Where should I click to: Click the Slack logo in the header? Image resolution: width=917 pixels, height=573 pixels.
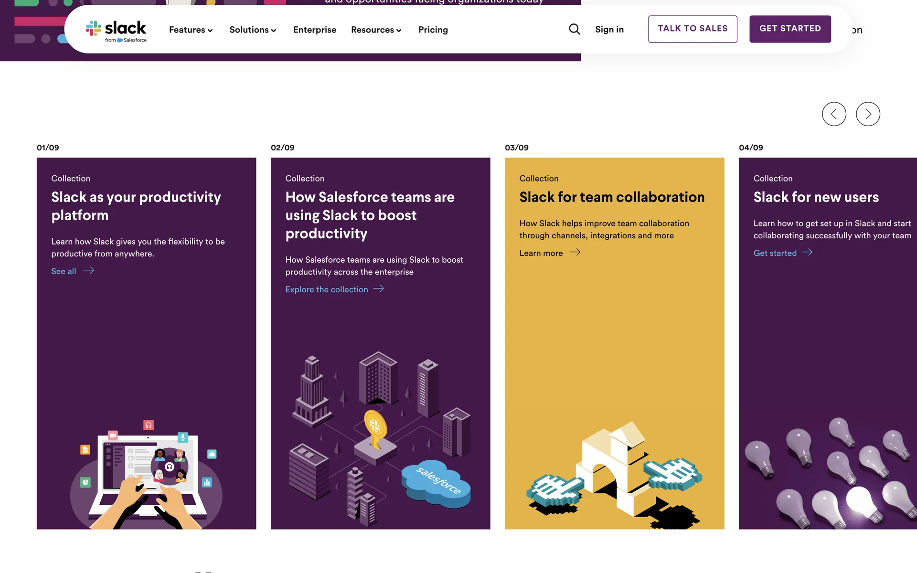(116, 31)
